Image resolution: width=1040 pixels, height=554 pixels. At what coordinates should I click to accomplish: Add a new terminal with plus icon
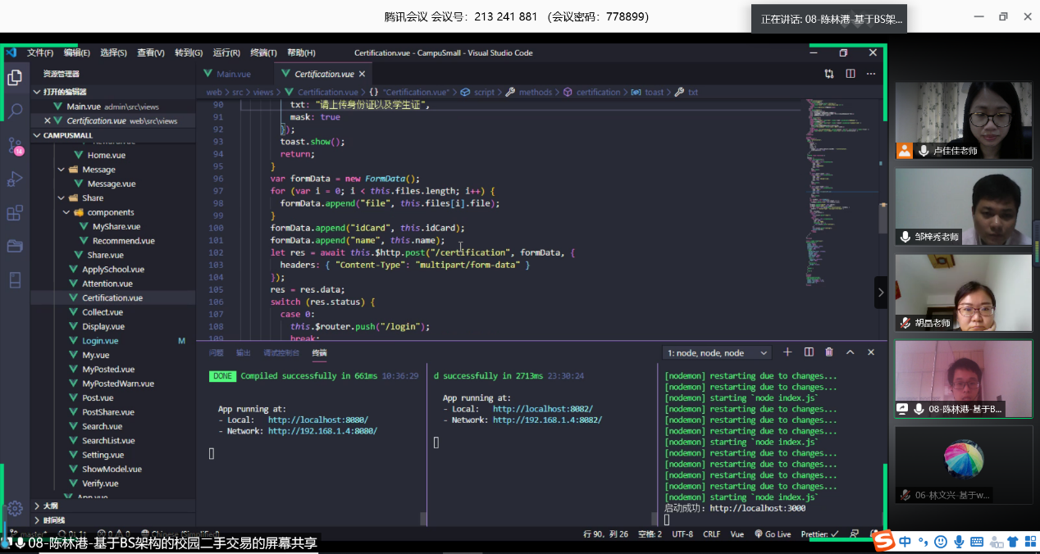tap(787, 352)
